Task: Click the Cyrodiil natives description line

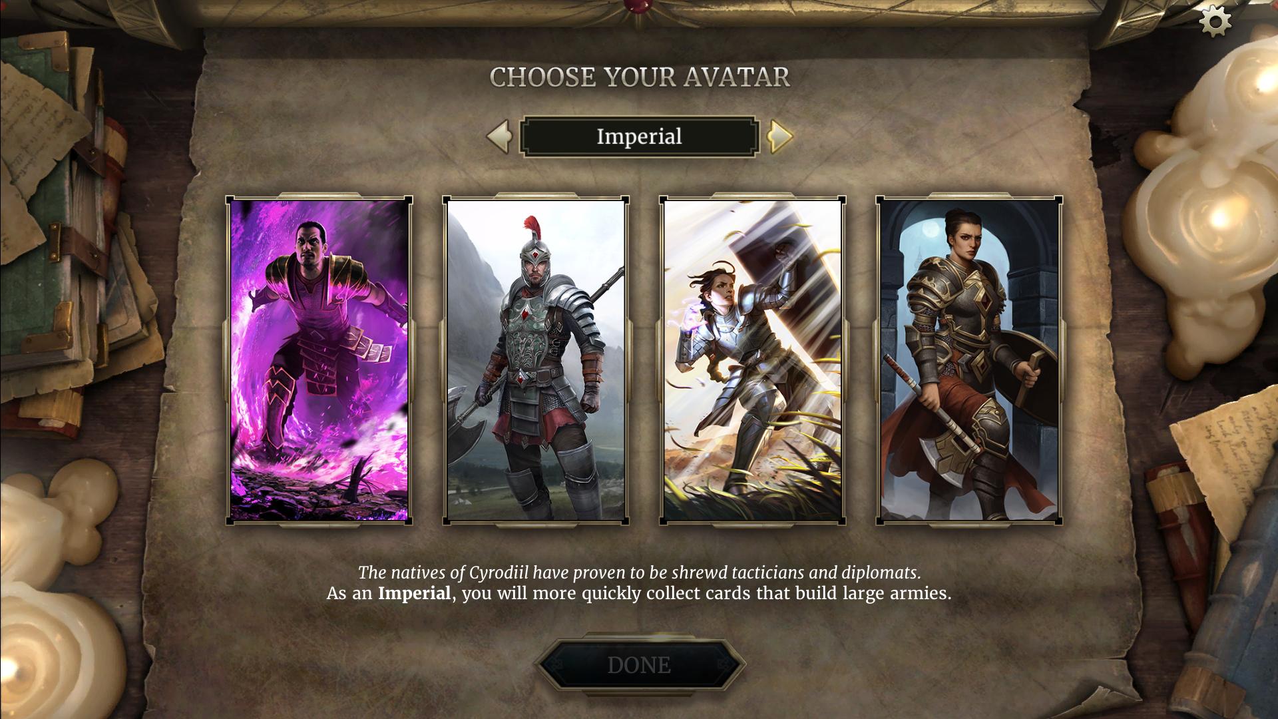Action: (639, 573)
